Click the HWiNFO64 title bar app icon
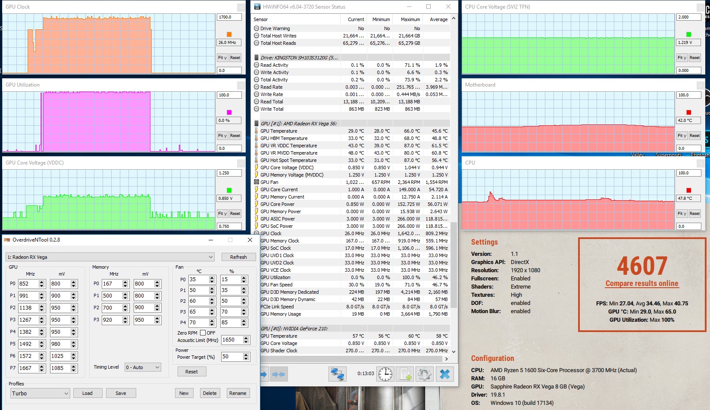710x410 pixels. 257,6
